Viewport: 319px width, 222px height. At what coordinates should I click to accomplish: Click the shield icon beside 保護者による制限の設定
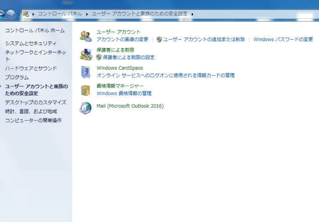coord(99,57)
